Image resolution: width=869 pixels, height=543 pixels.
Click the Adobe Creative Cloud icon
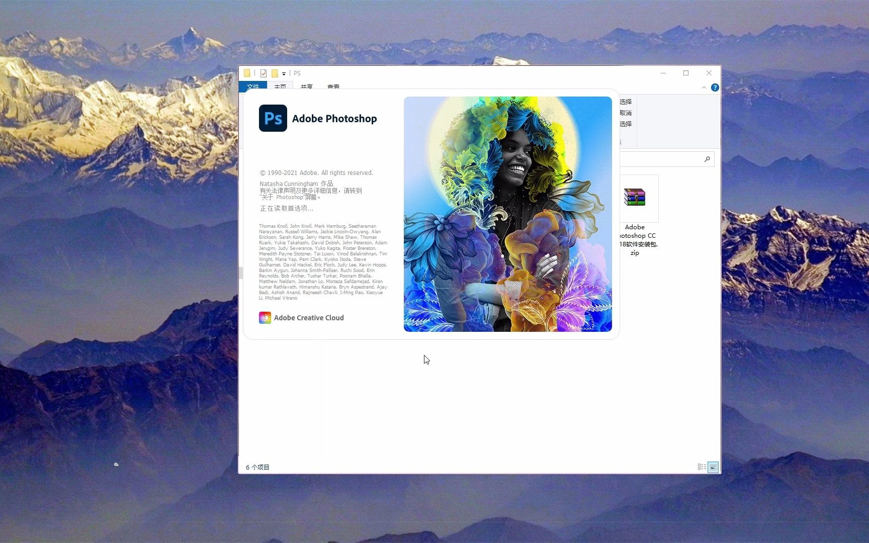coord(265,318)
